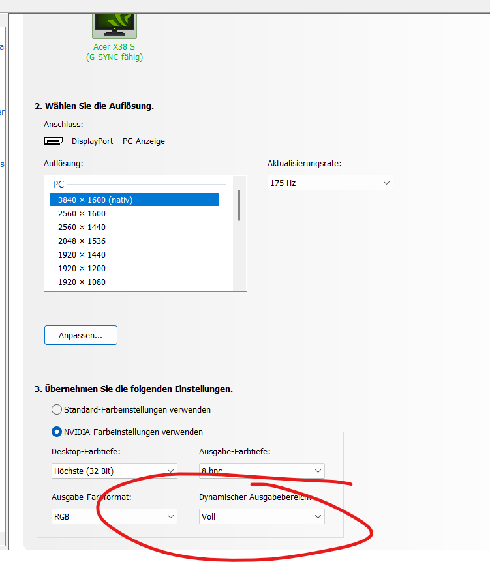This screenshot has height=562, width=490.
Task: Open the Ausgabe-Farbtiefe dropdown
Action: coord(262,471)
